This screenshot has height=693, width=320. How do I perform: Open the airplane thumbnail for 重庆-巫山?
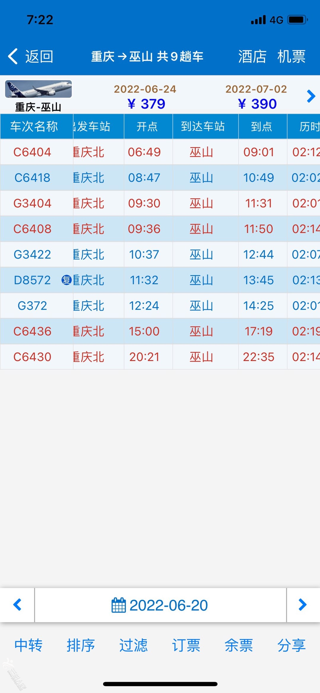[39, 89]
